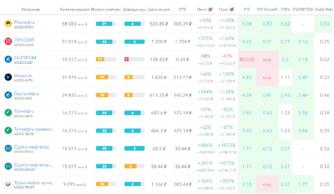
Task: Click the ГАЗПРОМ P/E value 402.05
Action: (247, 60)
